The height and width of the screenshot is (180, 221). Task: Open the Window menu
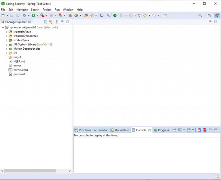pyautogui.click(x=68, y=10)
